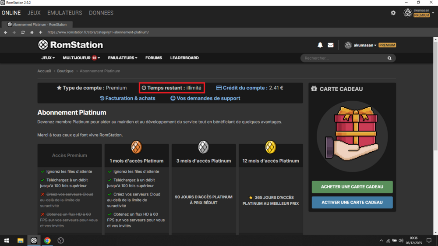Image resolution: width=438 pixels, height=246 pixels.
Task: Open the akumasan user dropdown on the website
Action: (365, 45)
